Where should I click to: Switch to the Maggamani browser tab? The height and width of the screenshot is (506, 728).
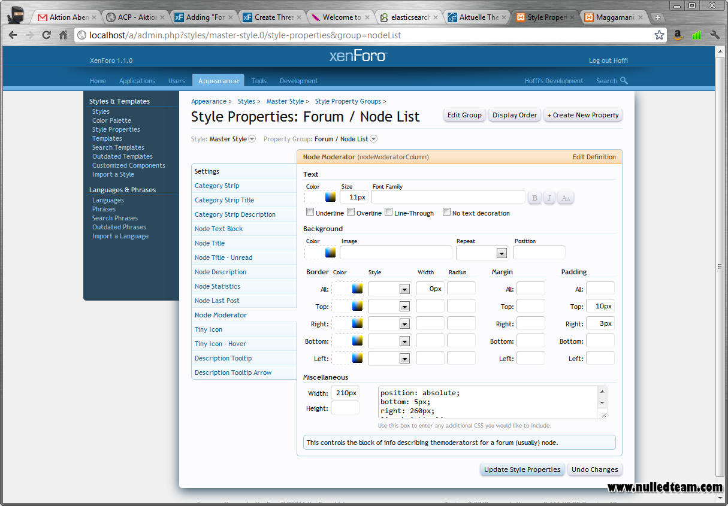point(615,17)
